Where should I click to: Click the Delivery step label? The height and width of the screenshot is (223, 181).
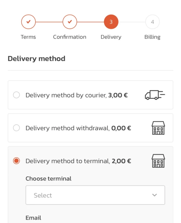point(111,37)
